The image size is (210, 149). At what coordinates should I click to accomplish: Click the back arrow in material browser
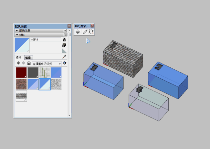coord(18,63)
